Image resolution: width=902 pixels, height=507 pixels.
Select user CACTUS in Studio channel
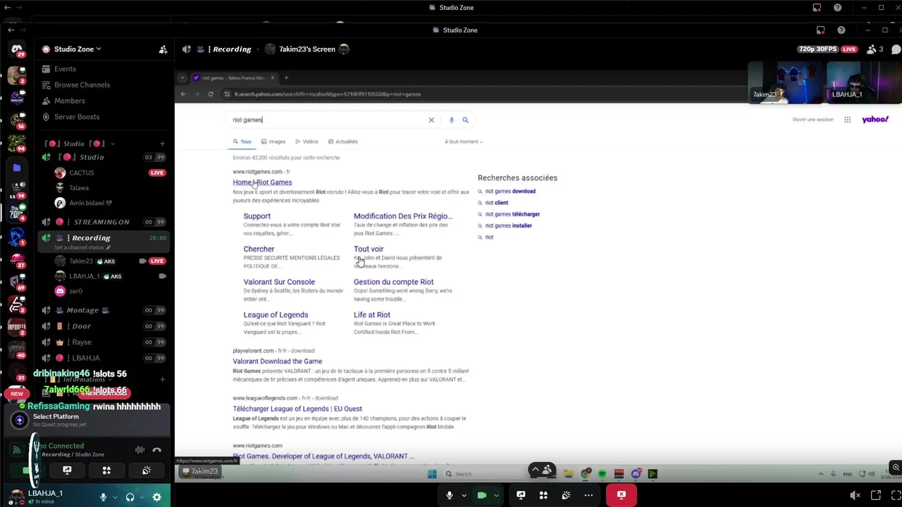(x=81, y=173)
